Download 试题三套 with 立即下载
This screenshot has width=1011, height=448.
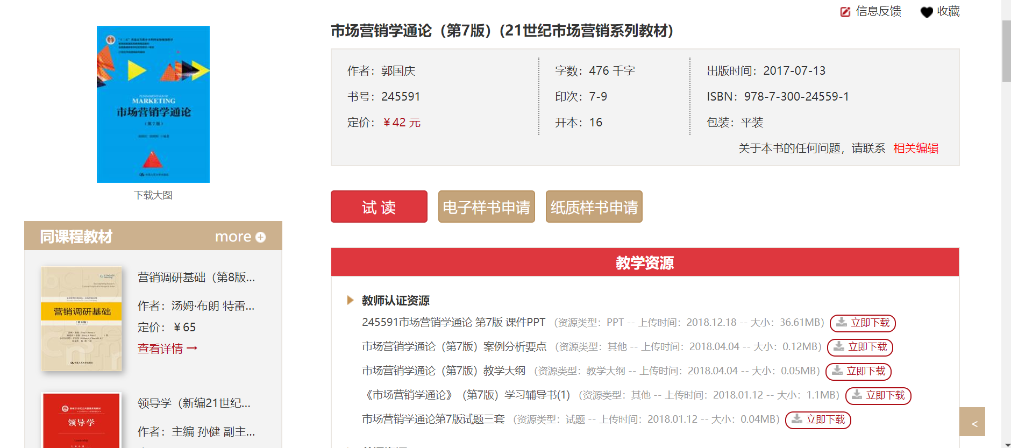point(818,419)
